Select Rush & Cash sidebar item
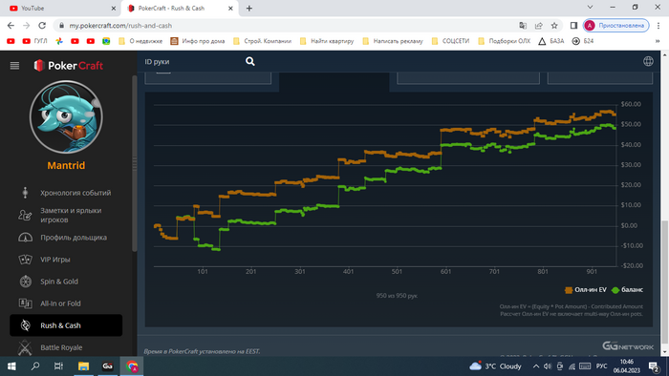The height and width of the screenshot is (376, 669). click(66, 325)
